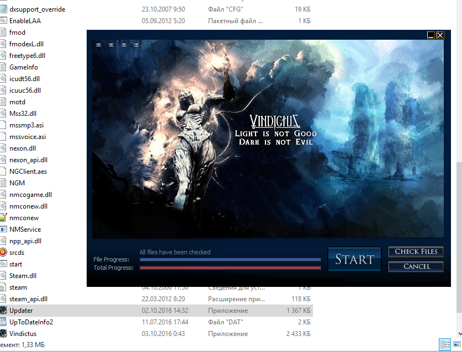Select the steam_api.dll file icon
Screen dimensions: 462x352
point(3,298)
